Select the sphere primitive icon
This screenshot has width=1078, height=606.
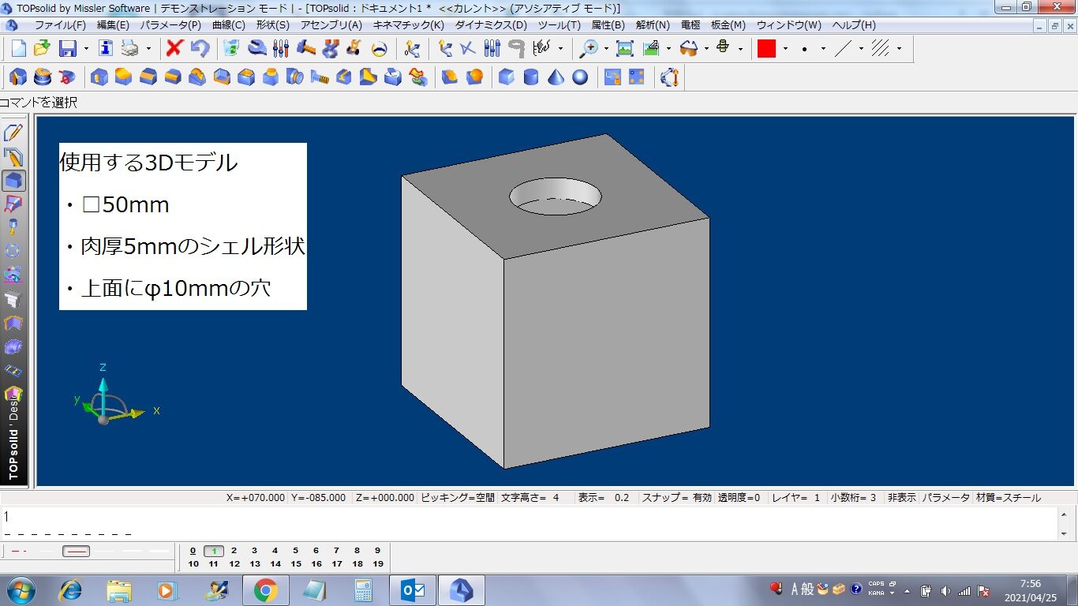[580, 77]
